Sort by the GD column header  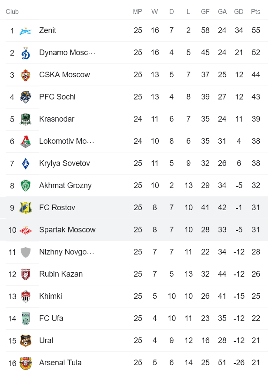click(239, 12)
